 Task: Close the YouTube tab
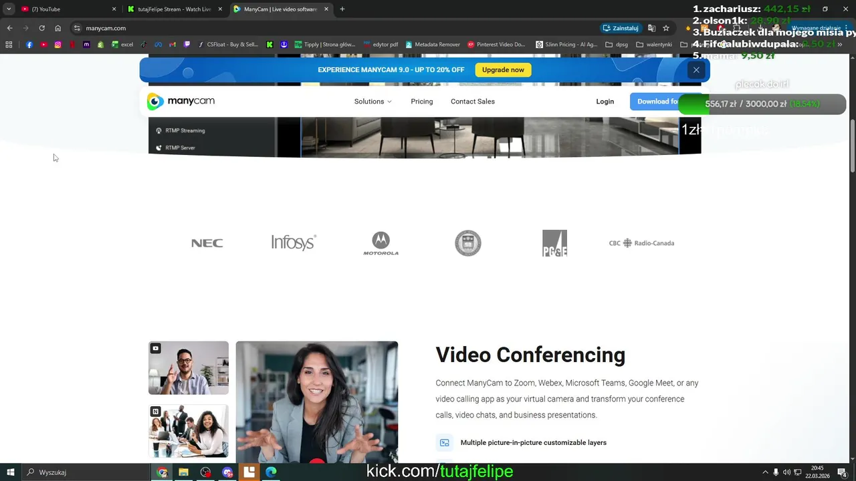(x=114, y=9)
